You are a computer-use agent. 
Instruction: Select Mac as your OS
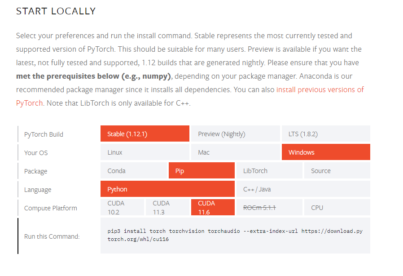[236, 152]
